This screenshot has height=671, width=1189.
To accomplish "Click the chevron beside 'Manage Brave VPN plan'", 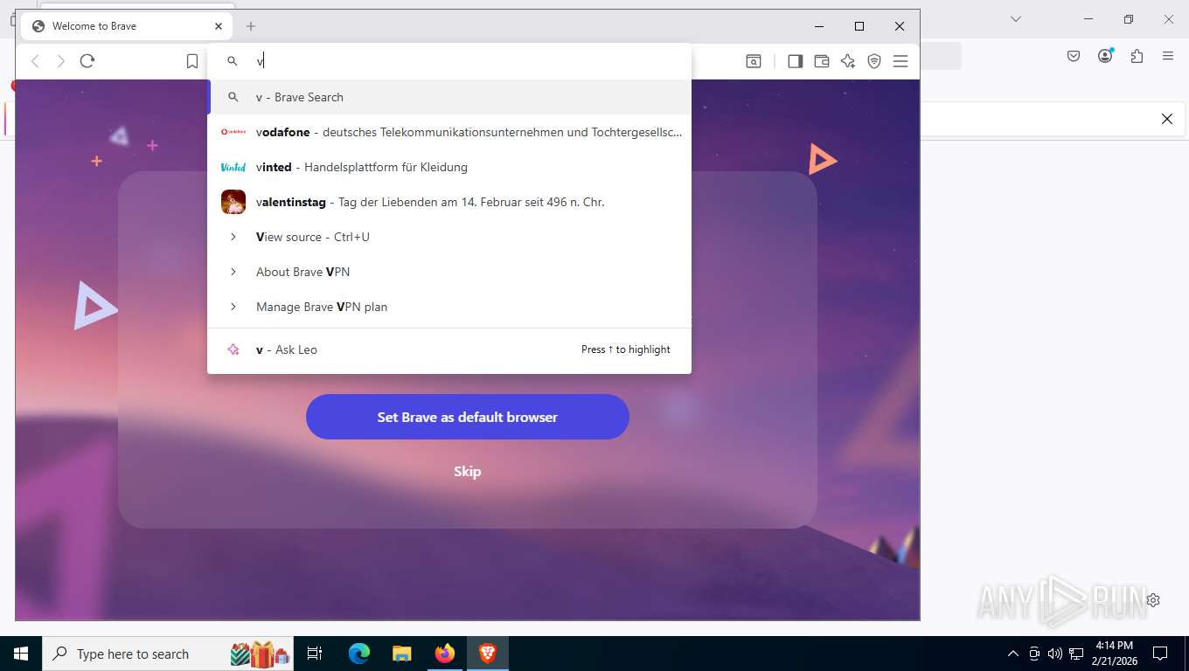I will coord(233,307).
